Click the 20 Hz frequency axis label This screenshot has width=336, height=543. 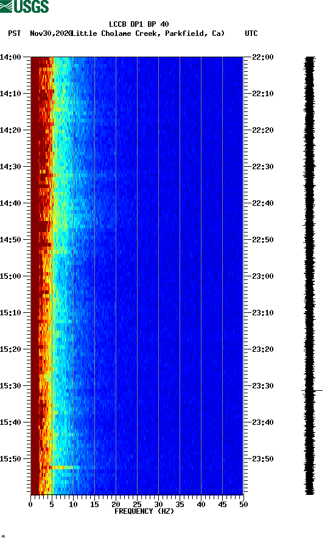pos(116,505)
